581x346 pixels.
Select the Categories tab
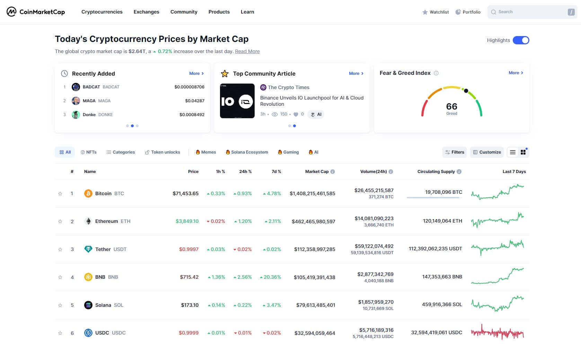(x=121, y=152)
